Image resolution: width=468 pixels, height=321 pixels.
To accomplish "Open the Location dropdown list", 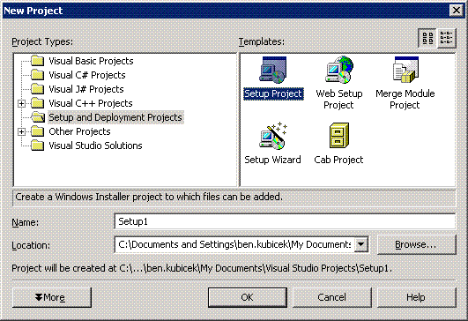I will pos(360,244).
